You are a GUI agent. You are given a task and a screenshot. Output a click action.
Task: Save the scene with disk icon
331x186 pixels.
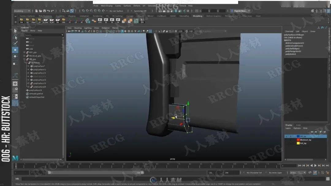44,11
